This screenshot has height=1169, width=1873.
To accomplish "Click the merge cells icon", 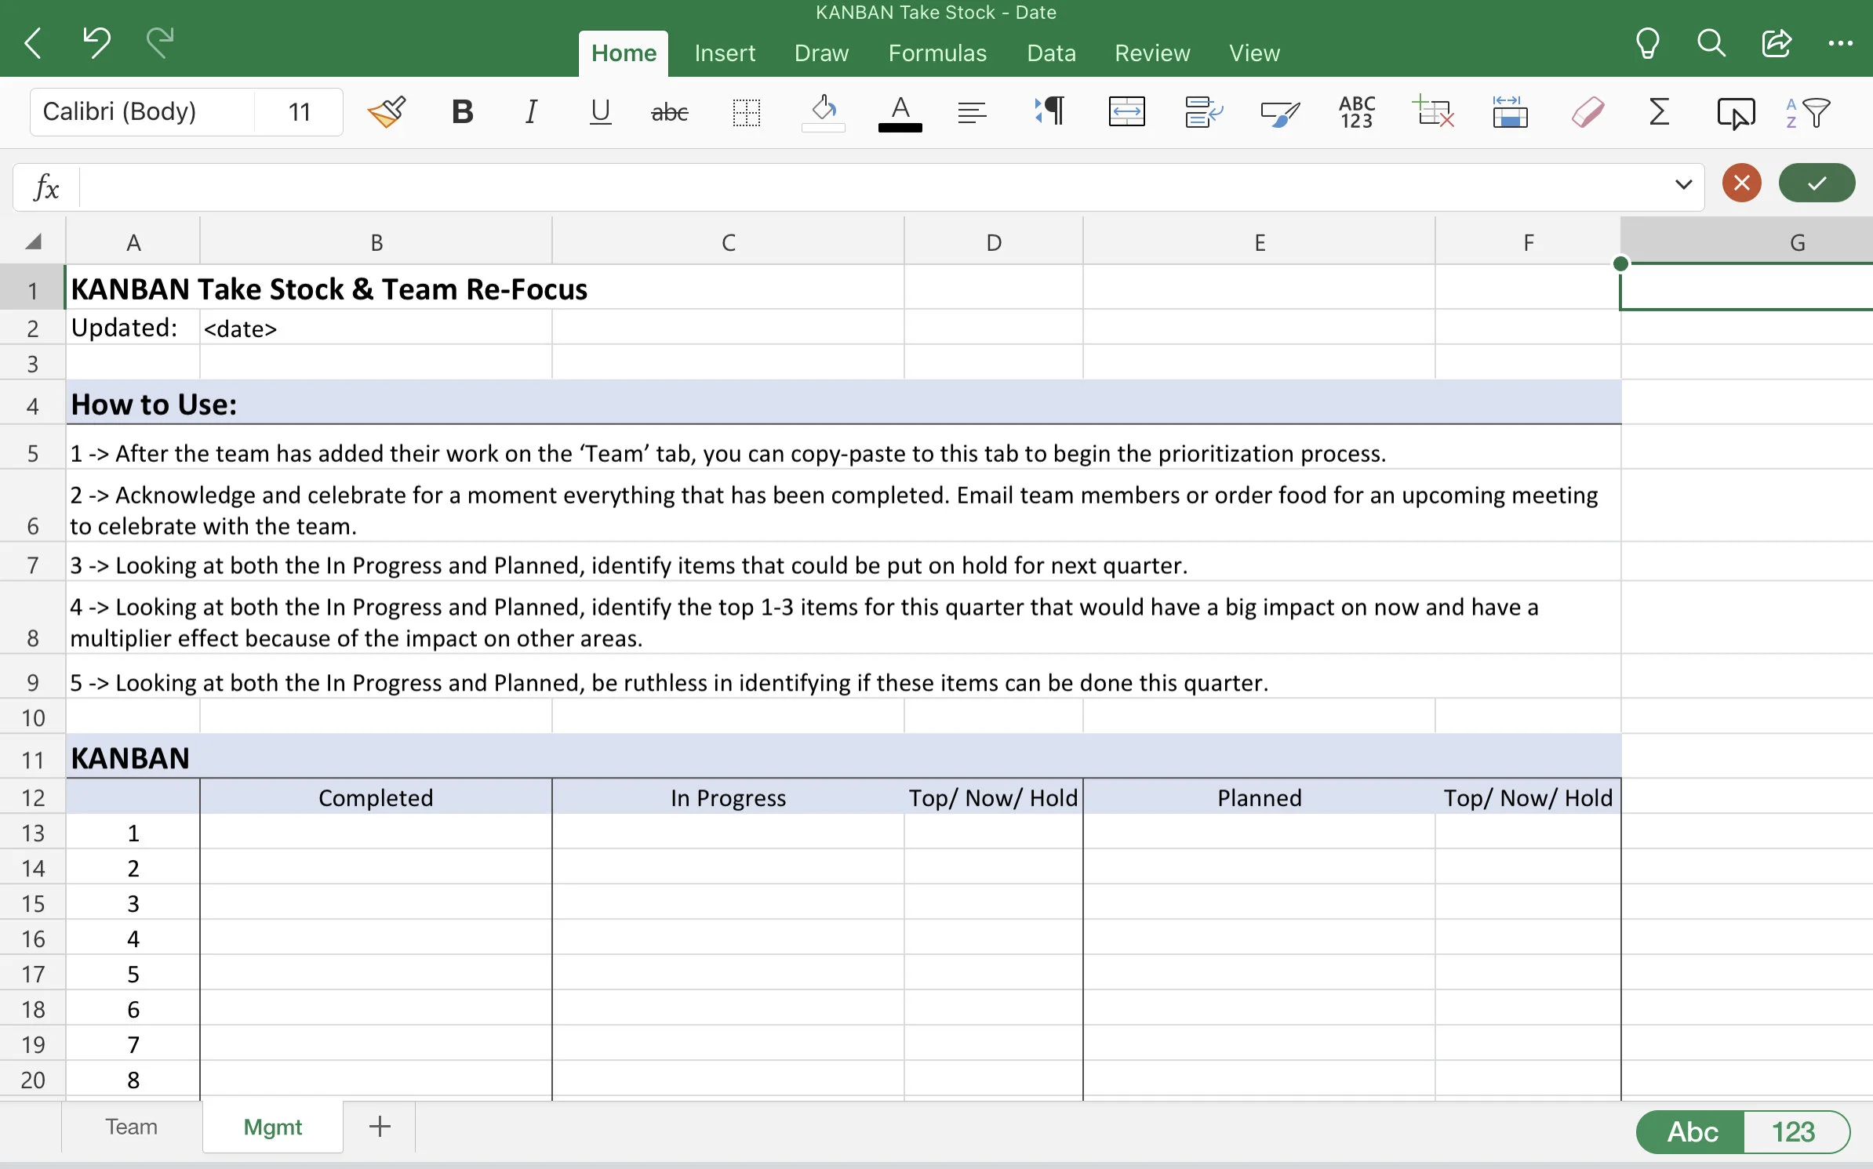I will click(1126, 112).
